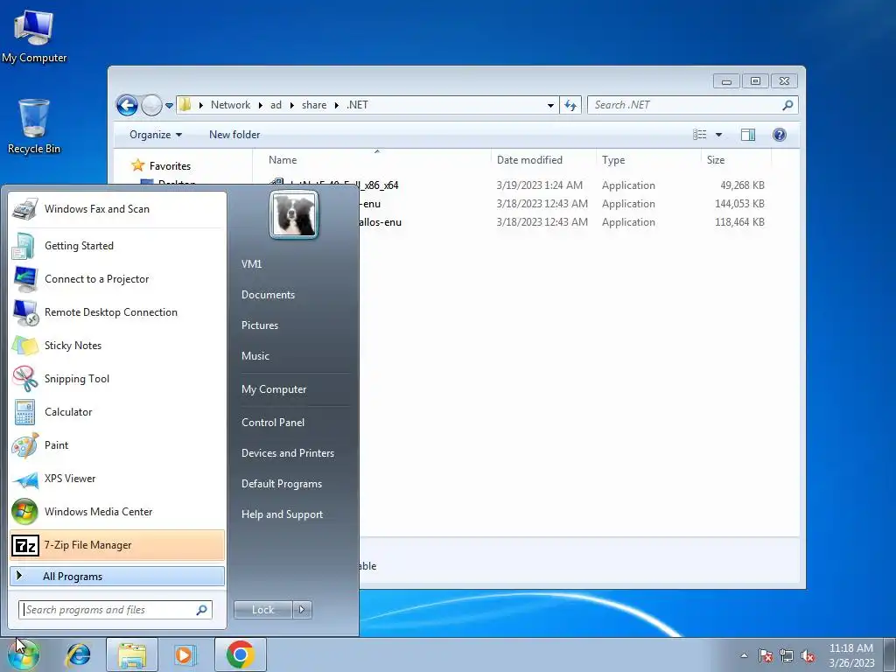
Task: Launch Paint
Action: coord(117,445)
